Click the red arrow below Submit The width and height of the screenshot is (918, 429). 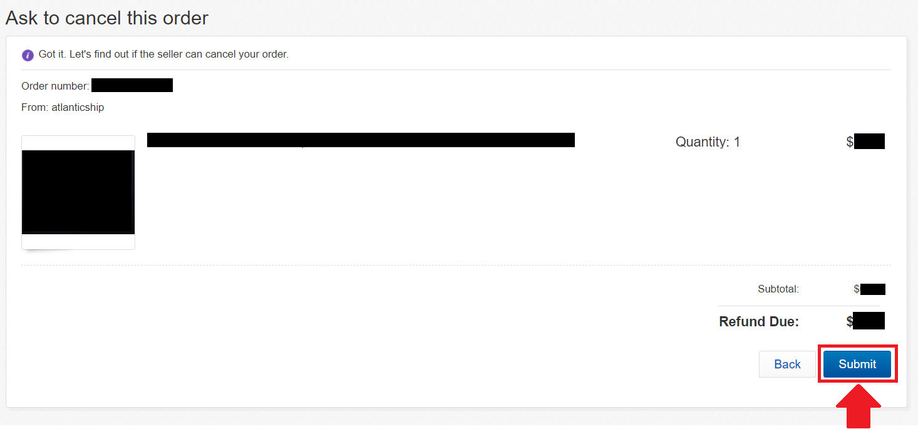point(858,406)
